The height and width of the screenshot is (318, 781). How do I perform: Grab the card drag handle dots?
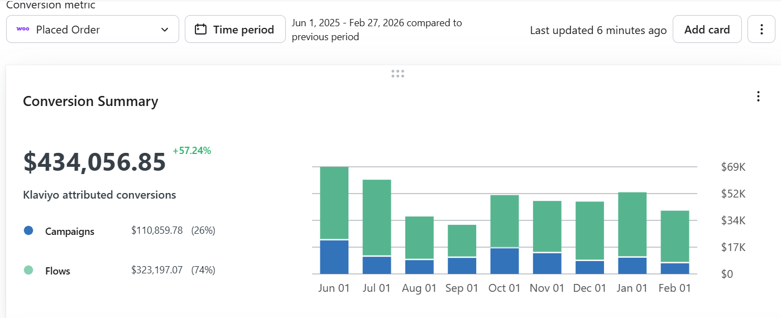coord(397,74)
